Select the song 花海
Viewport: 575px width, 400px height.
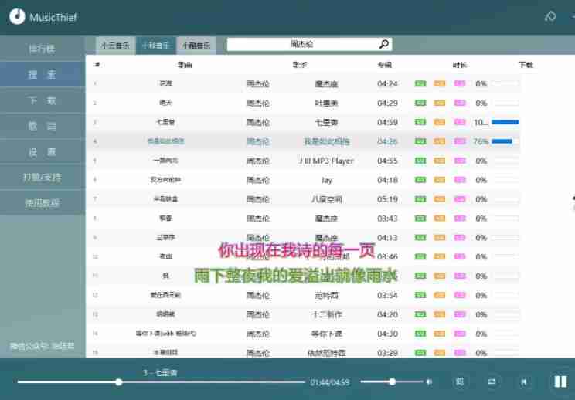(x=165, y=83)
